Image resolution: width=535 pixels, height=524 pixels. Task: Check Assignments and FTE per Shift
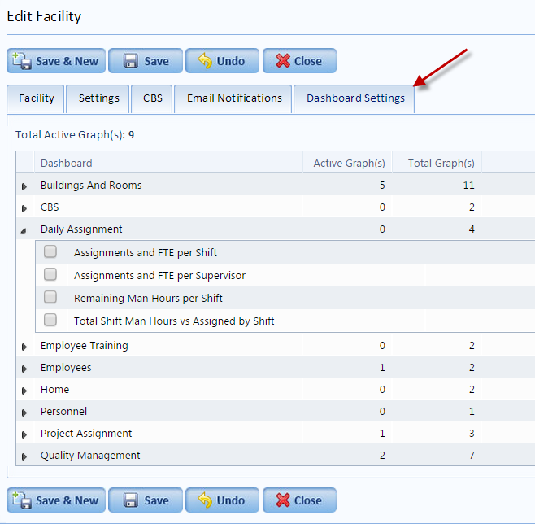click(x=50, y=252)
